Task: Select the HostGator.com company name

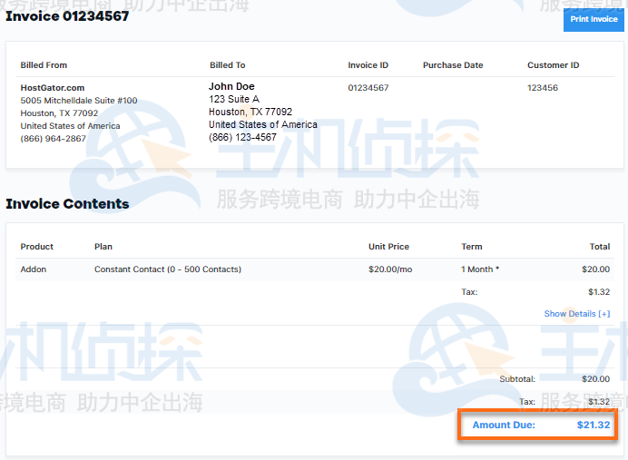Action: [53, 87]
